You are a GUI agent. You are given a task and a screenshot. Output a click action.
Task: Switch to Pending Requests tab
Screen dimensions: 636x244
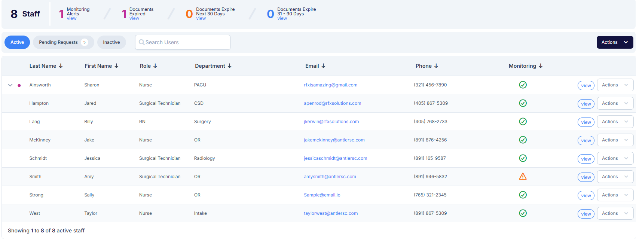pyautogui.click(x=63, y=42)
